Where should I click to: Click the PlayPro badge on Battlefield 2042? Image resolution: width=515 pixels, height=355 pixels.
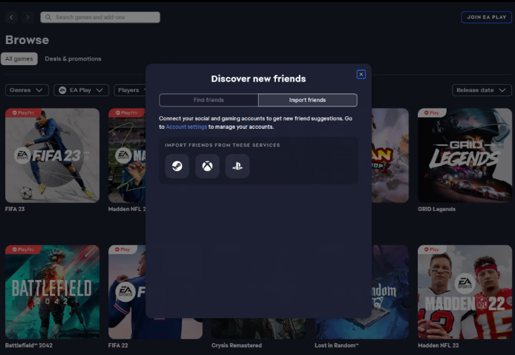pyautogui.click(x=23, y=250)
